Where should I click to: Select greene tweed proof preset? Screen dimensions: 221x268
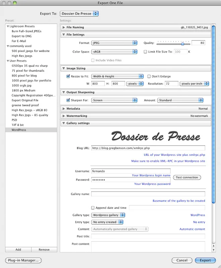click(25, 105)
